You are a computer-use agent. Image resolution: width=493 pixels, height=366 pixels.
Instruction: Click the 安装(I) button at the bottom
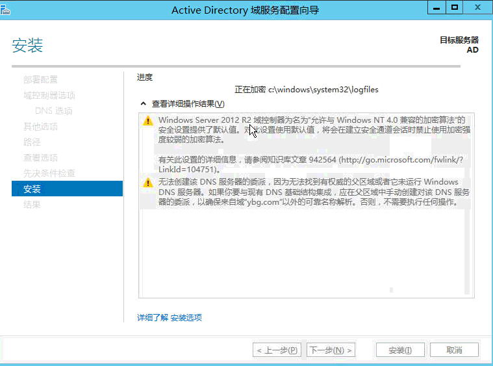pos(400,350)
